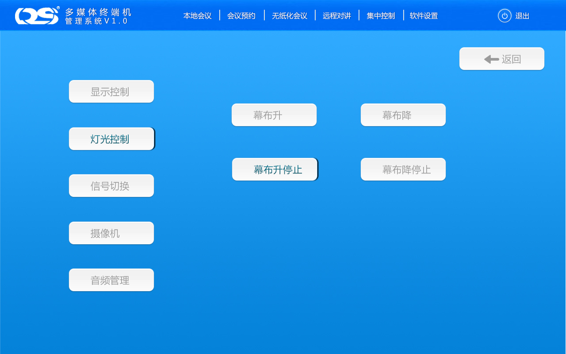The image size is (566, 354).
Task: Select the 摄像机 control button
Action: pos(111,233)
